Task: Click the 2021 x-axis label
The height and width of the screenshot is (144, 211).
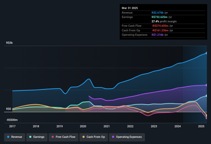Action: coord(107,126)
